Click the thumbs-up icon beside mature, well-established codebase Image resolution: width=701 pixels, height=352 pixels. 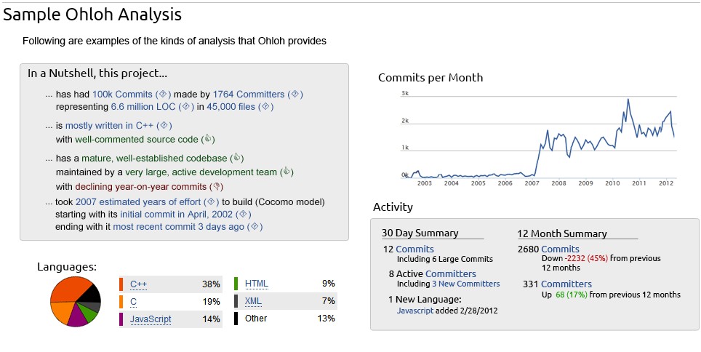(x=236, y=158)
